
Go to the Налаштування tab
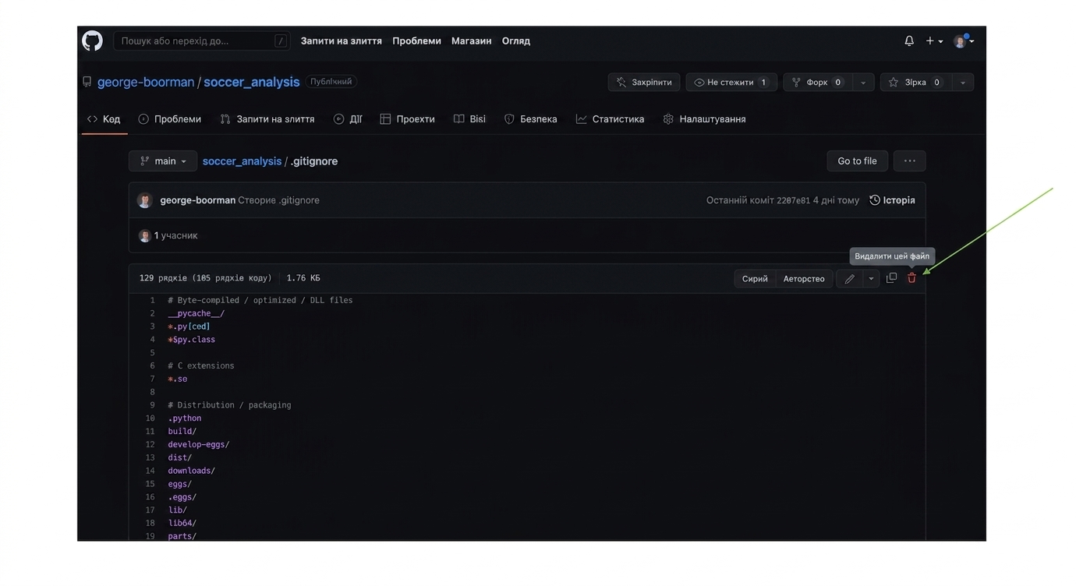705,119
